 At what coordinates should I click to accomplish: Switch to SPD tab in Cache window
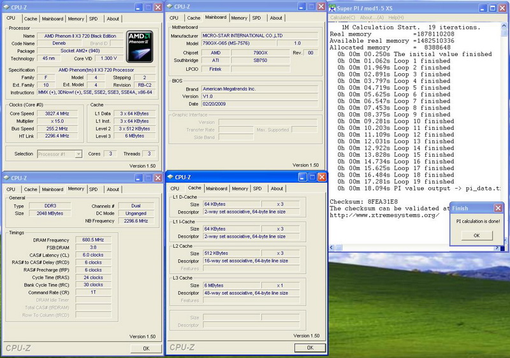[257, 189]
